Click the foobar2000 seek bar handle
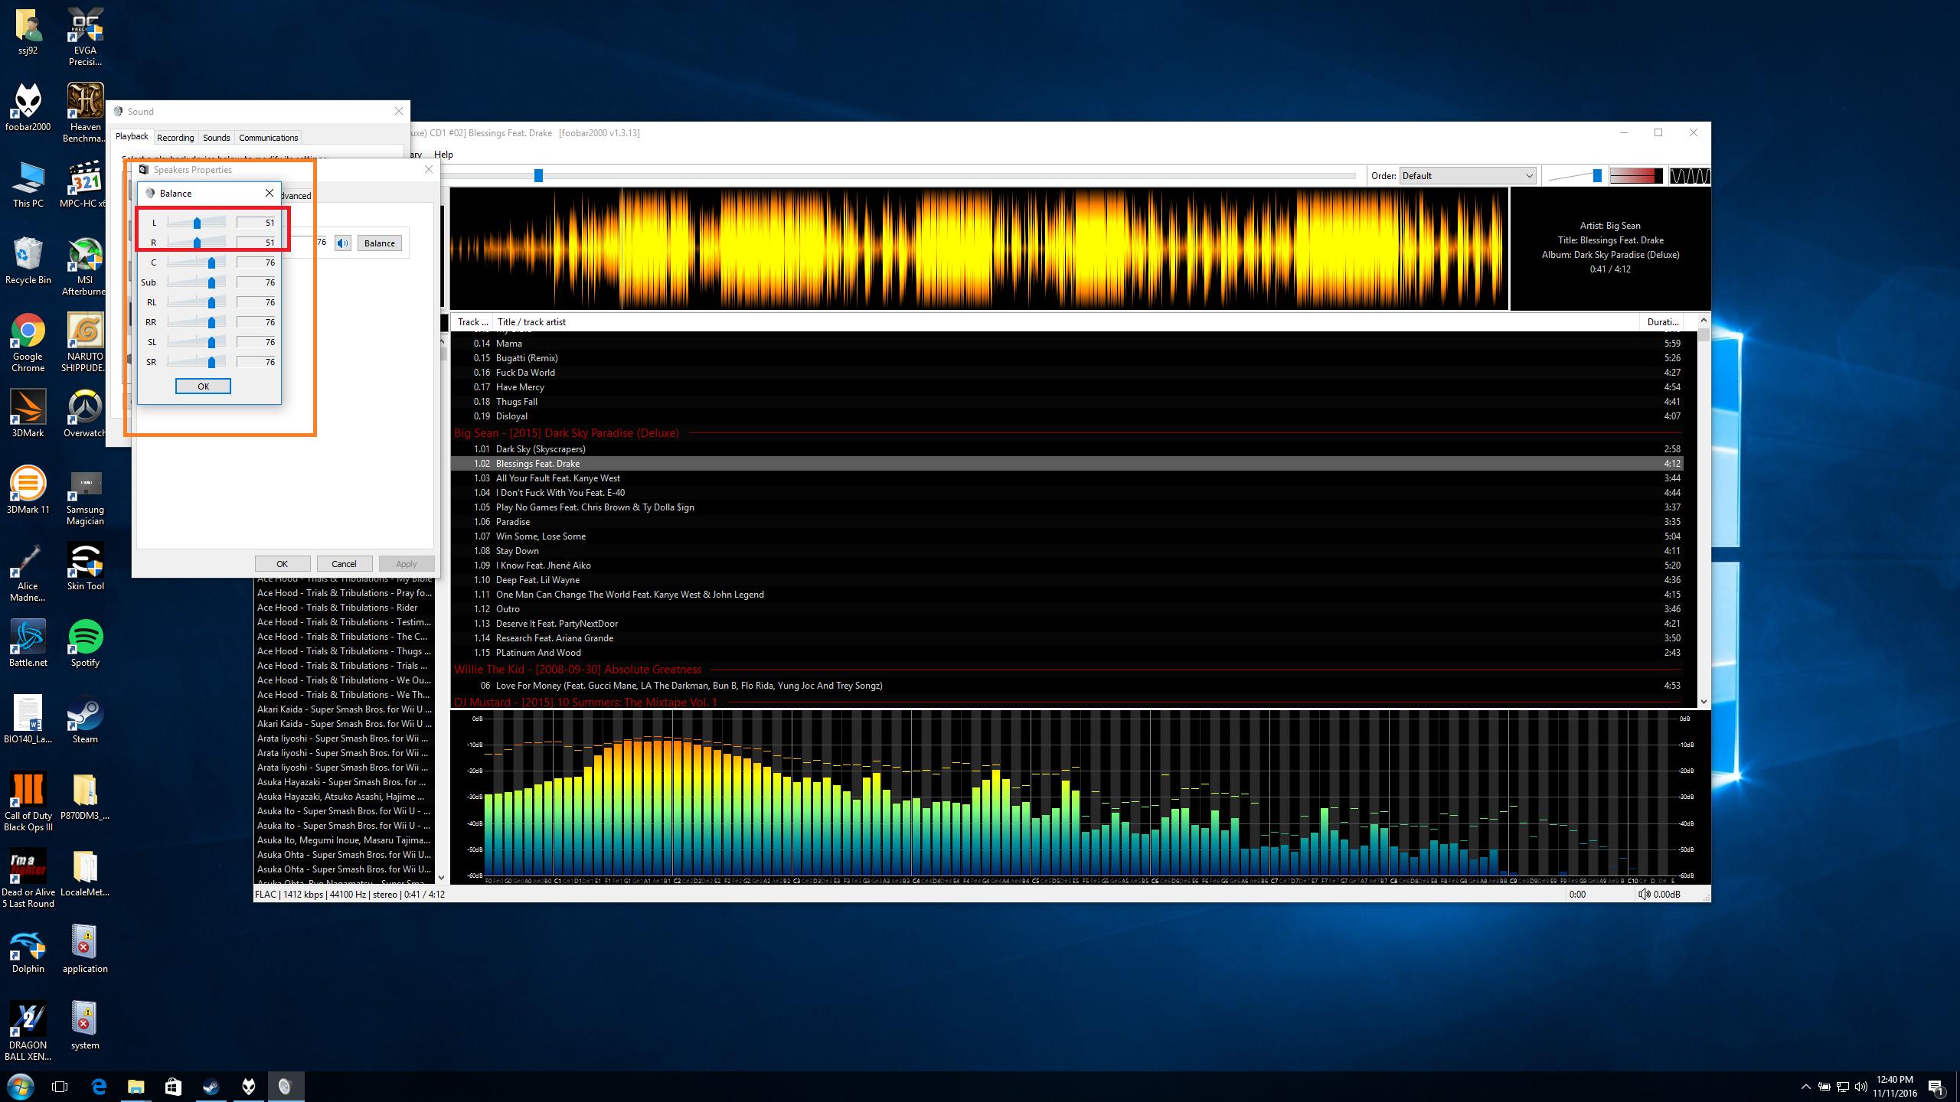Screen dimensions: 1960x1102 point(538,176)
